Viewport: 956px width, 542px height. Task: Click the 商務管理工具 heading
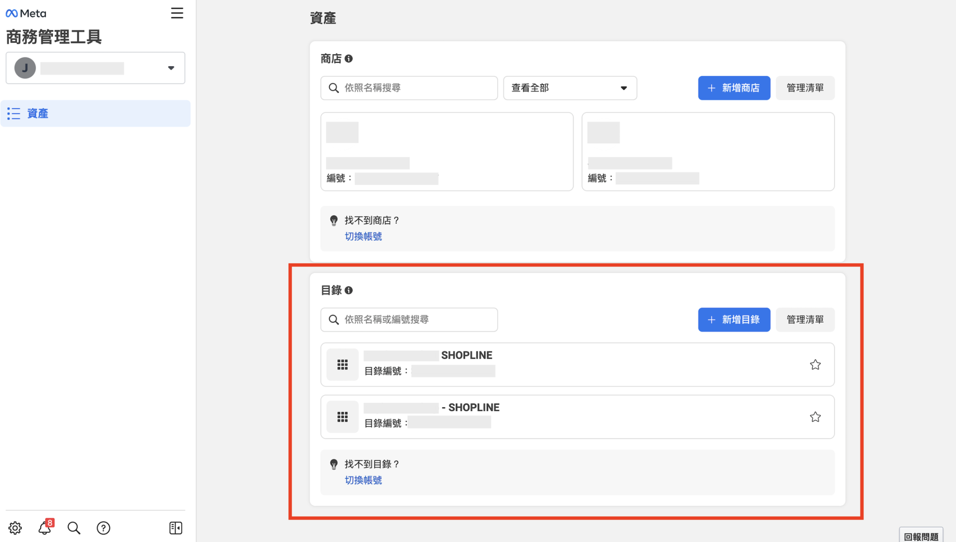[x=54, y=37]
